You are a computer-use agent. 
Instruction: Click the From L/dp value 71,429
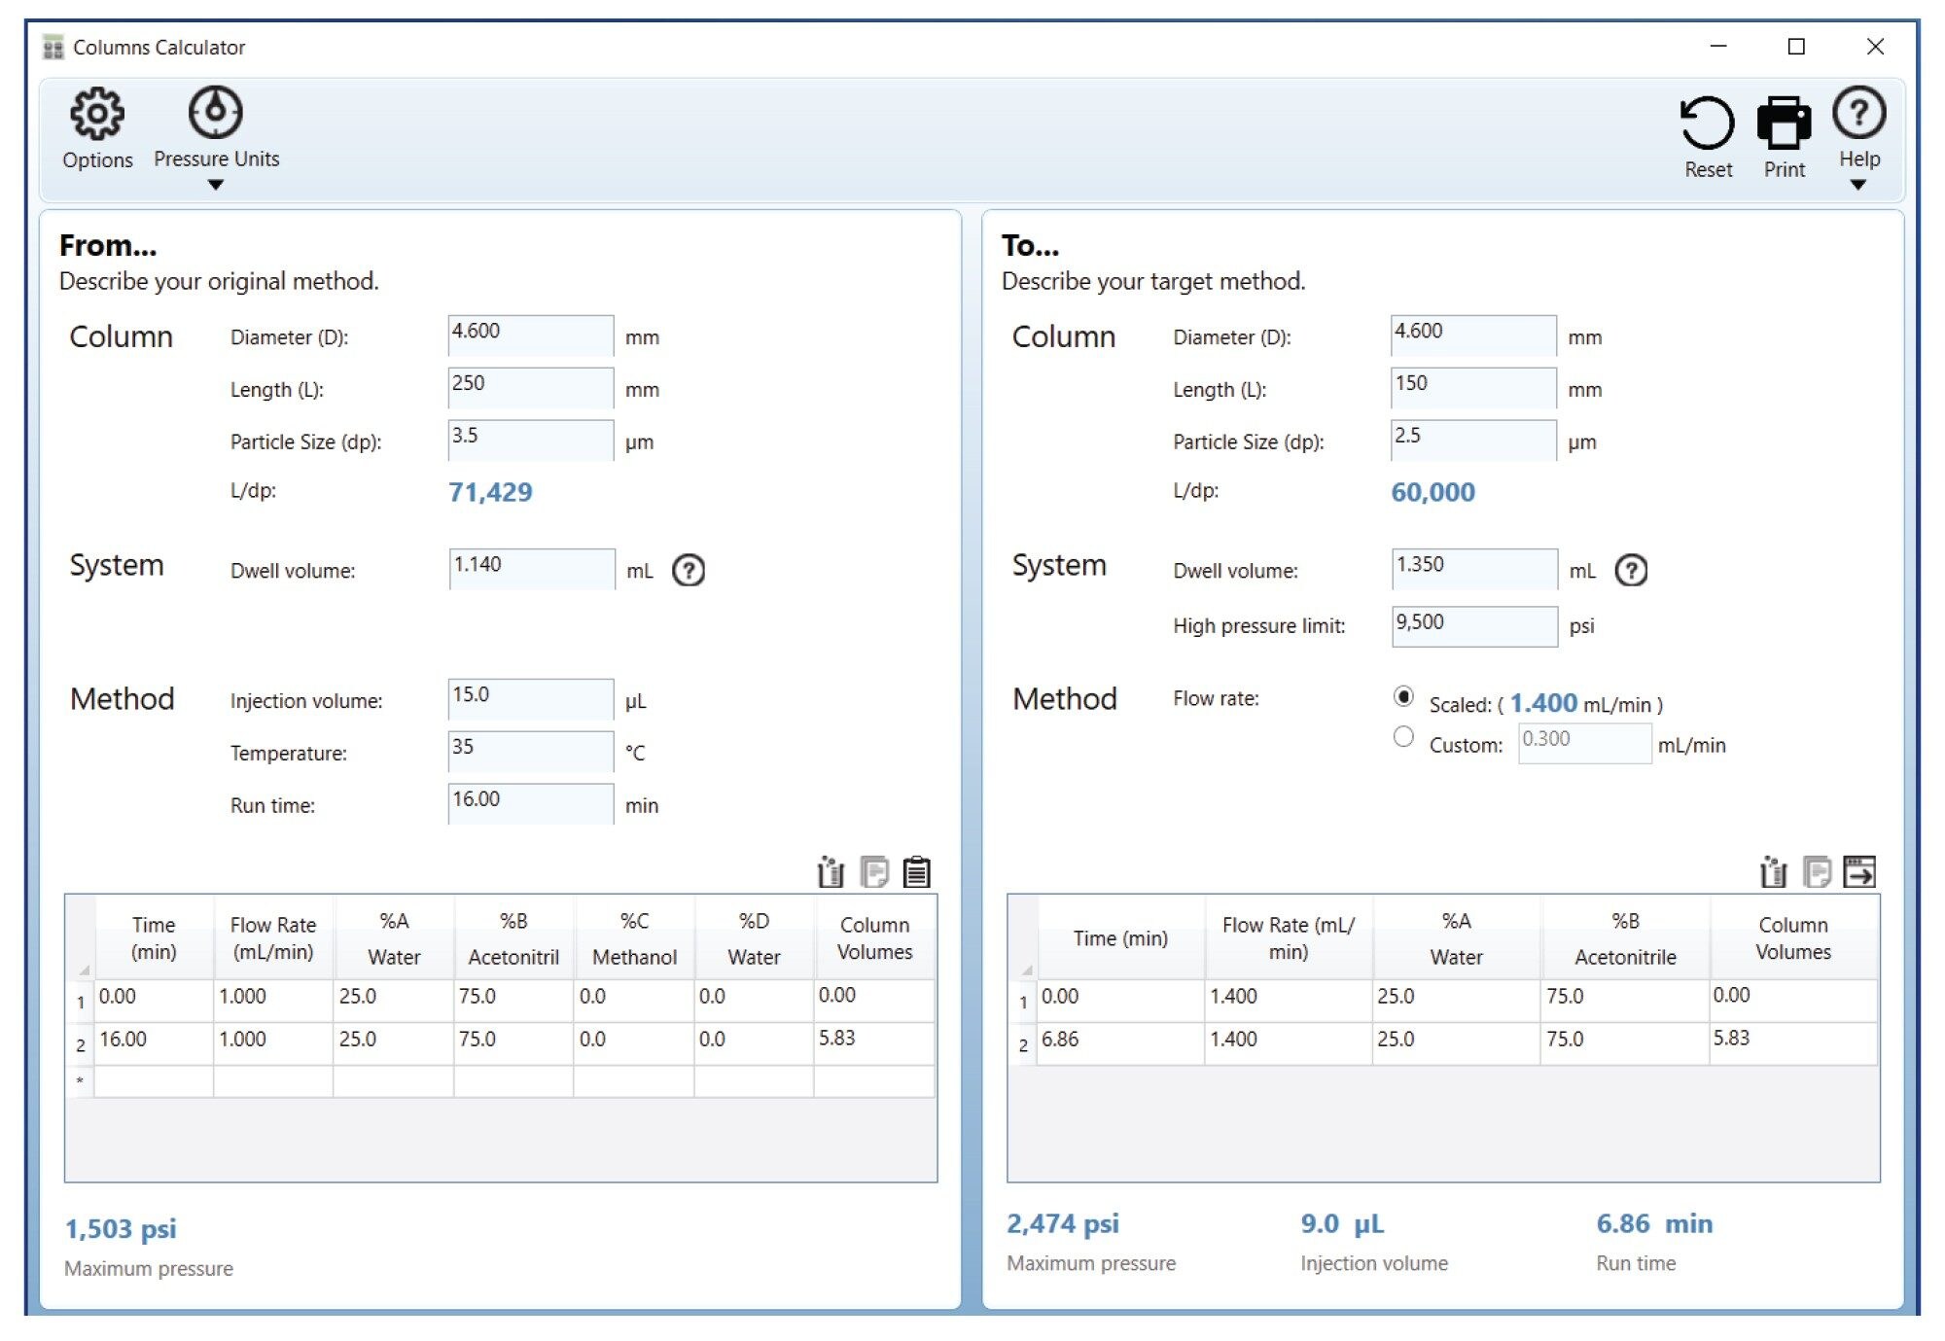(490, 492)
